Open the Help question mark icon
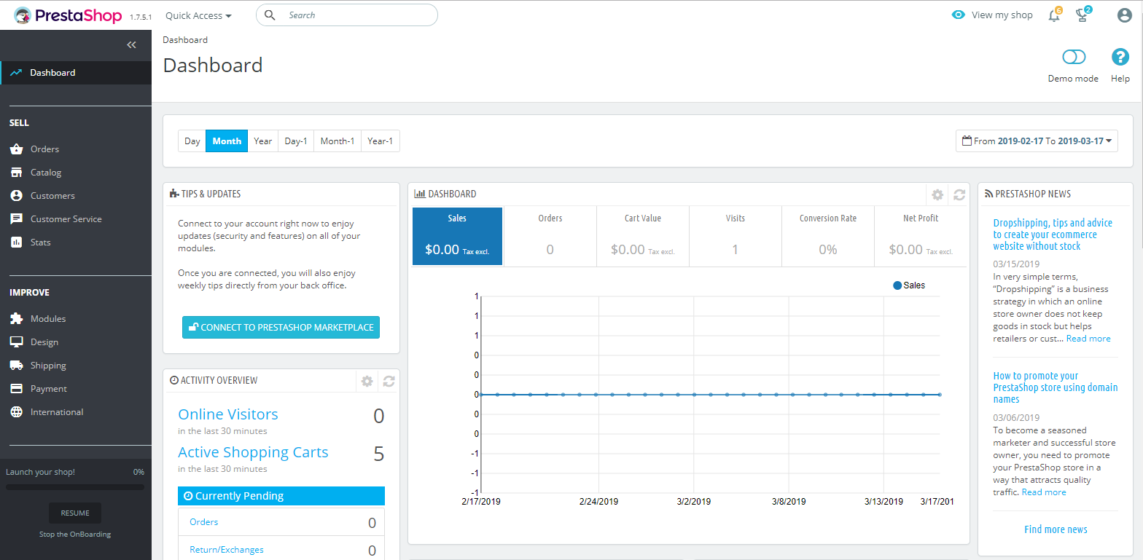The image size is (1143, 560). click(1120, 57)
